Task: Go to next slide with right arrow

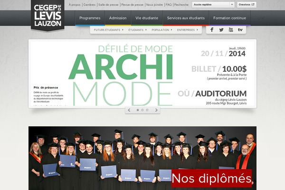Action: coord(156,110)
